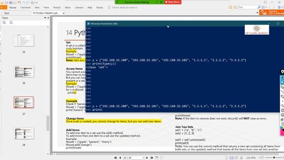Click the Join Two Sets heading in PDF
The width and height of the screenshot is (284, 160).
point(184,127)
